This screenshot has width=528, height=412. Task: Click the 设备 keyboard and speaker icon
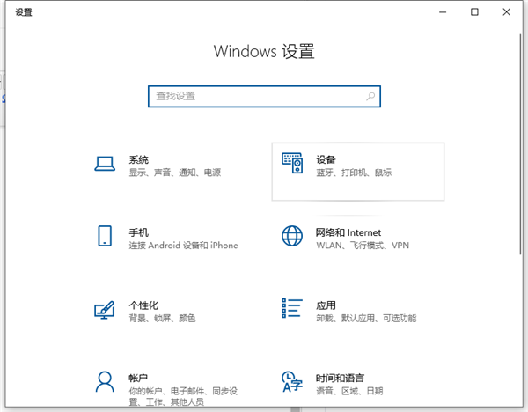pyautogui.click(x=292, y=164)
